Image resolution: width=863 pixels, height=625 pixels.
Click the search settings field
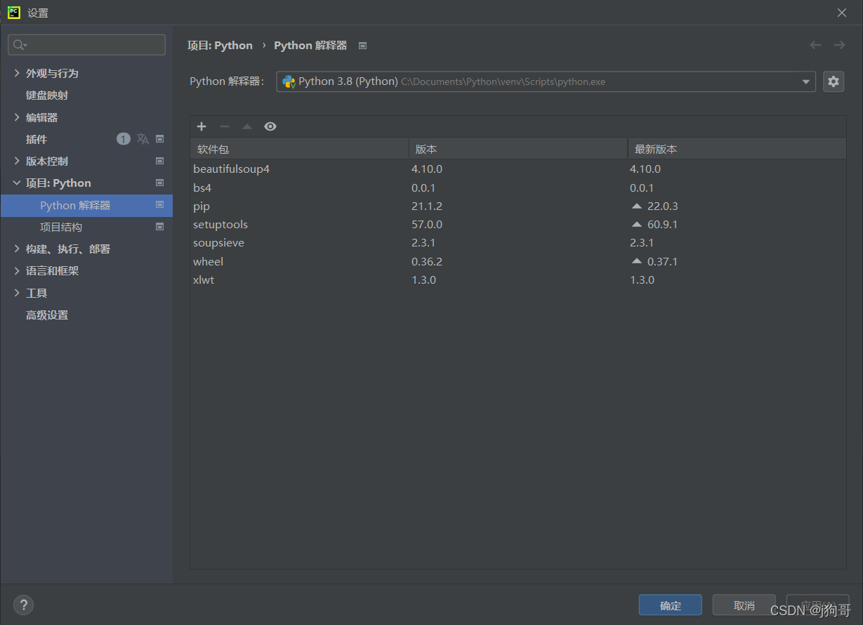[x=87, y=45]
